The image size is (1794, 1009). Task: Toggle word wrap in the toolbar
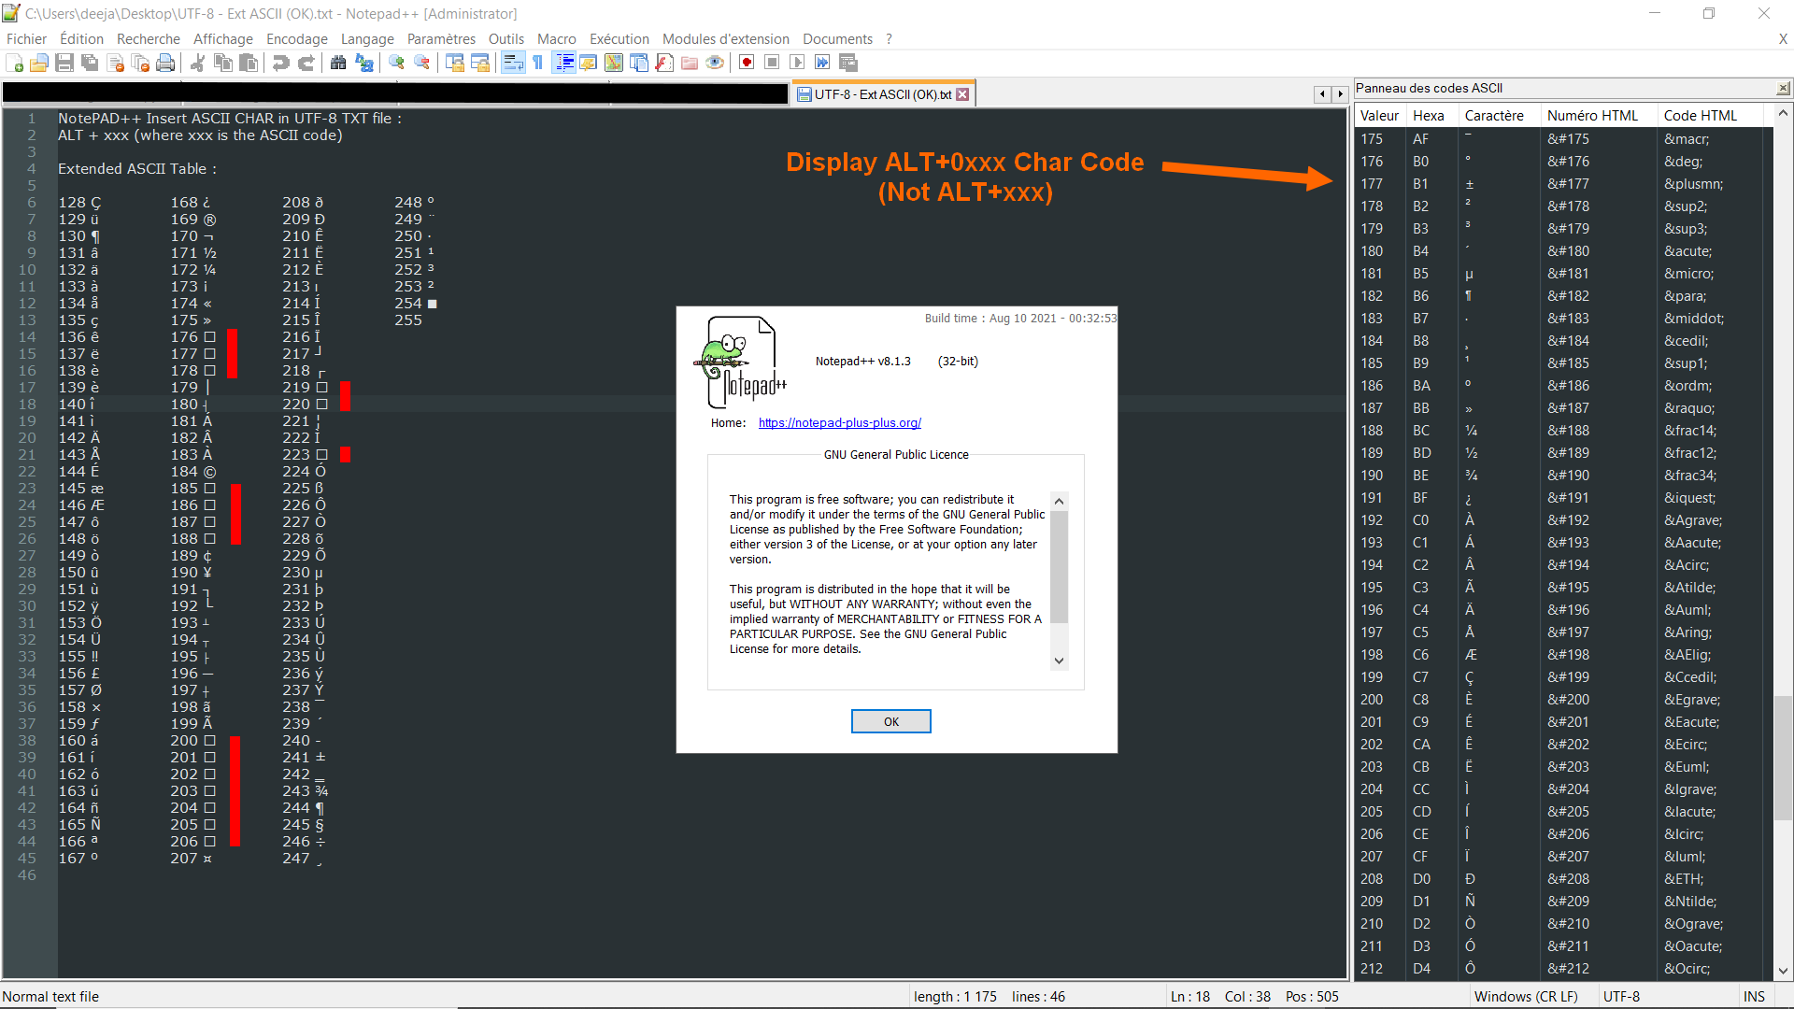point(513,63)
